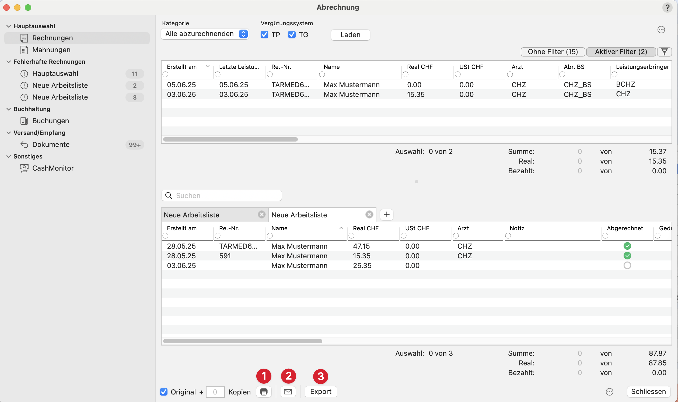Click the Leistungserbringer column header
The height and width of the screenshot is (402, 678).
(642, 67)
